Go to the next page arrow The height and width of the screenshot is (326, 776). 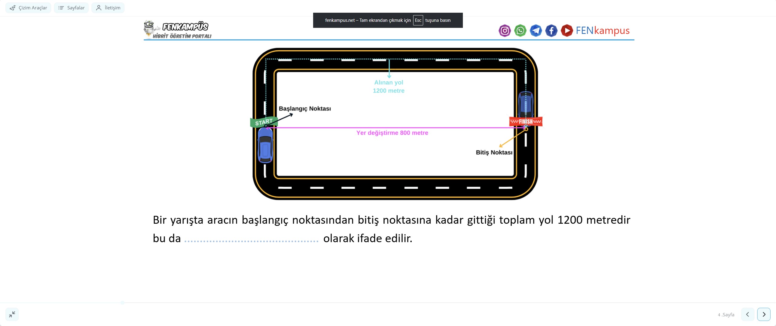(764, 314)
